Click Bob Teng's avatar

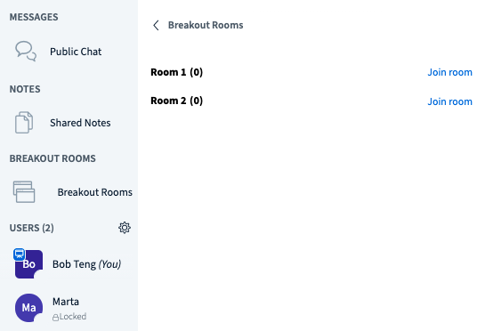28,264
